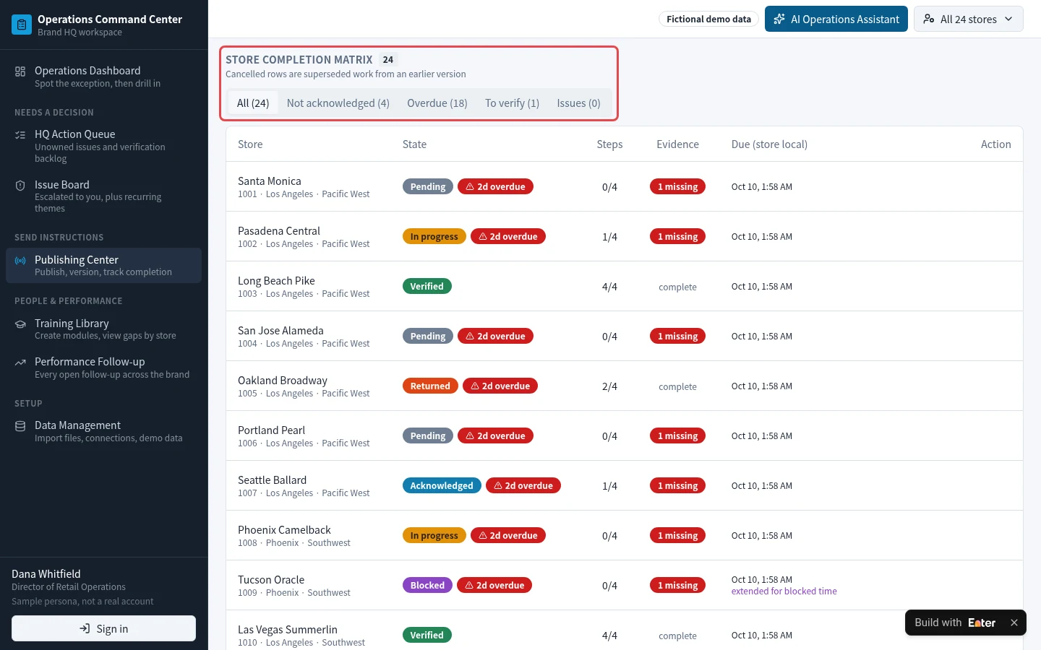Click the 2/4 steps value for Oakland Broadway
Screen dimensions: 1041x650
609,386
